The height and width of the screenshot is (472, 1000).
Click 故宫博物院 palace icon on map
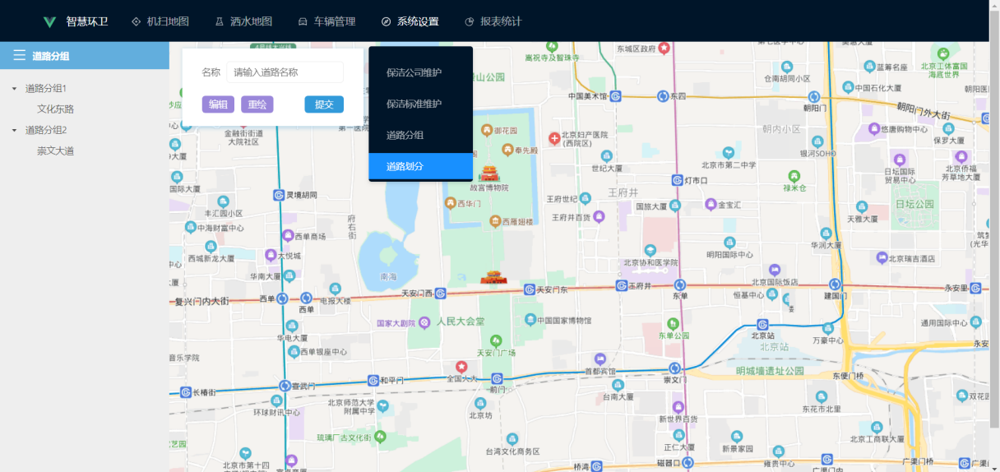489,173
